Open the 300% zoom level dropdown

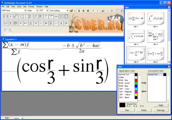22,118
